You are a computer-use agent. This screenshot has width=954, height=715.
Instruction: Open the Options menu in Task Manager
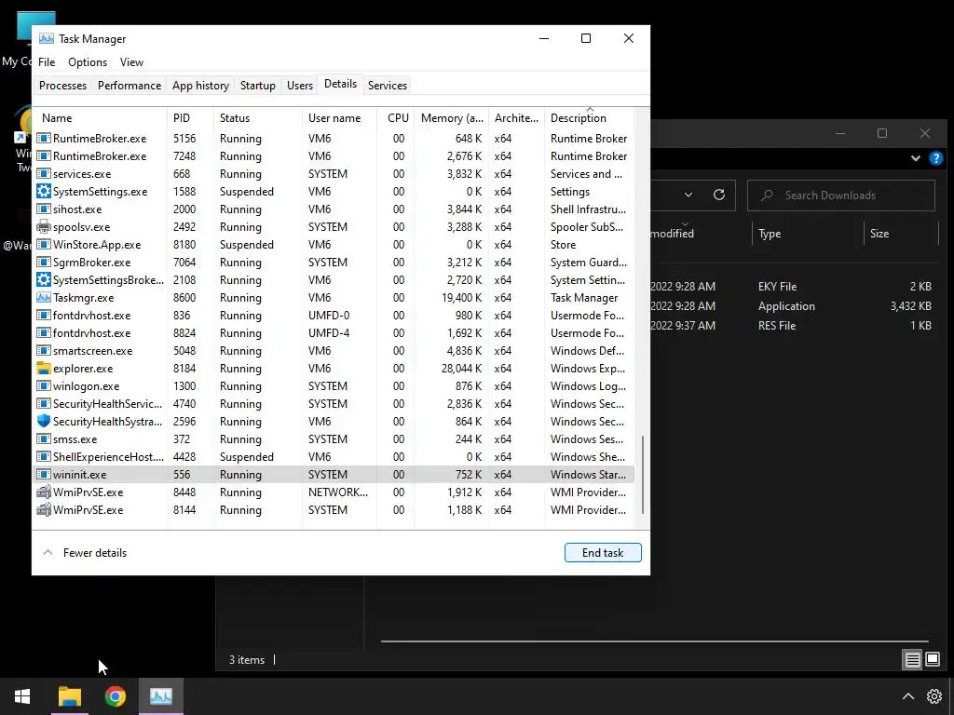pos(88,62)
